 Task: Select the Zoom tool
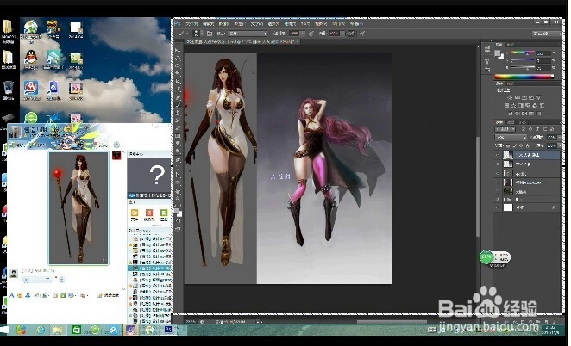tap(179, 199)
